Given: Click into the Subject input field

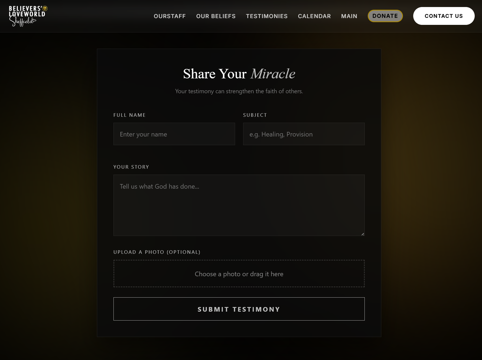Looking at the screenshot, I should (304, 134).
